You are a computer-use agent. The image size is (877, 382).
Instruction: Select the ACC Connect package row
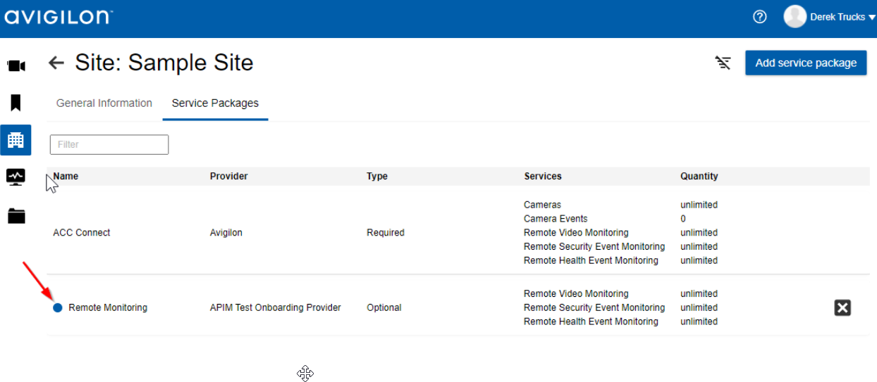pos(82,233)
